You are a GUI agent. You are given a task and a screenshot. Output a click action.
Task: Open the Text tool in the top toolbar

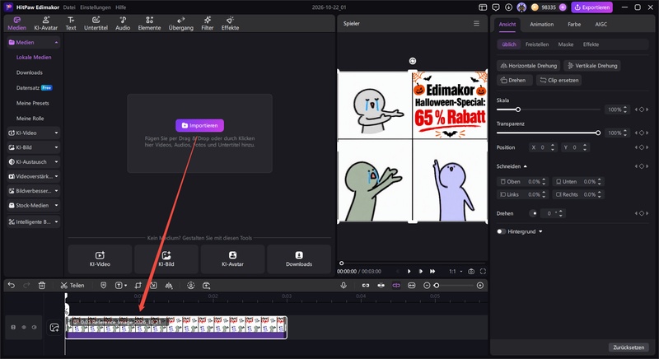(x=71, y=24)
